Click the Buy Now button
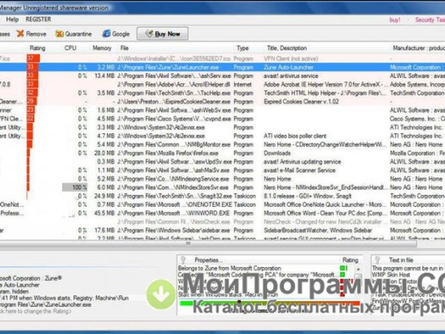This screenshot has width=445, height=334. tap(163, 34)
